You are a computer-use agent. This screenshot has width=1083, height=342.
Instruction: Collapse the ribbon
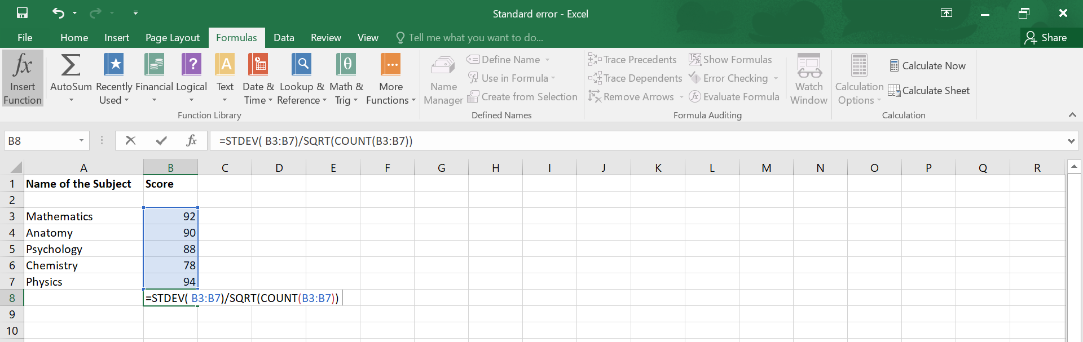(x=1072, y=115)
